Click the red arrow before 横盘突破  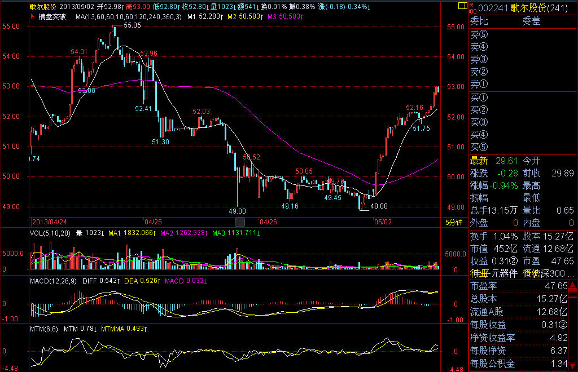pos(33,17)
